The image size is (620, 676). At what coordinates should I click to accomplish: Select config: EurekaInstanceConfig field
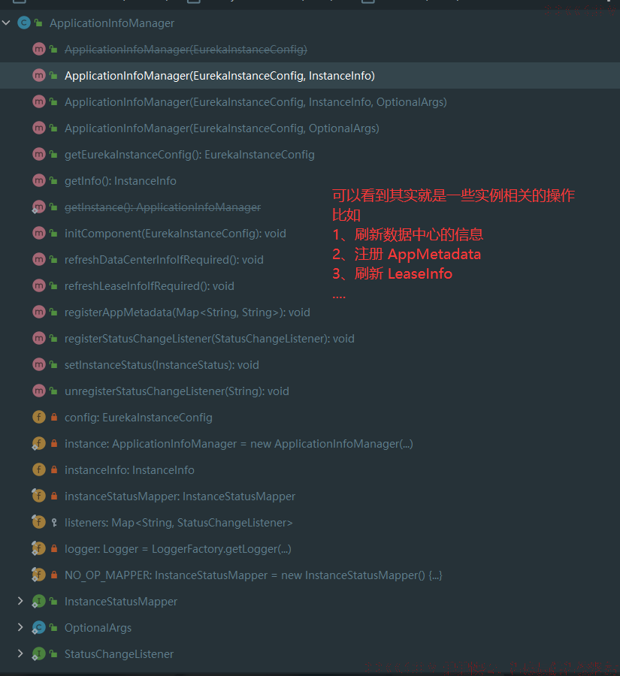310,418
